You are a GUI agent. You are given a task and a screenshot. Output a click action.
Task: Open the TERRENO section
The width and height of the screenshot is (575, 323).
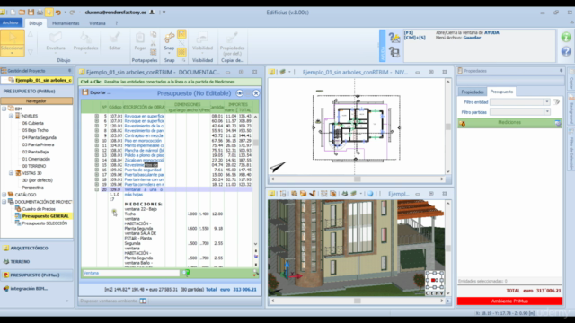(x=37, y=261)
